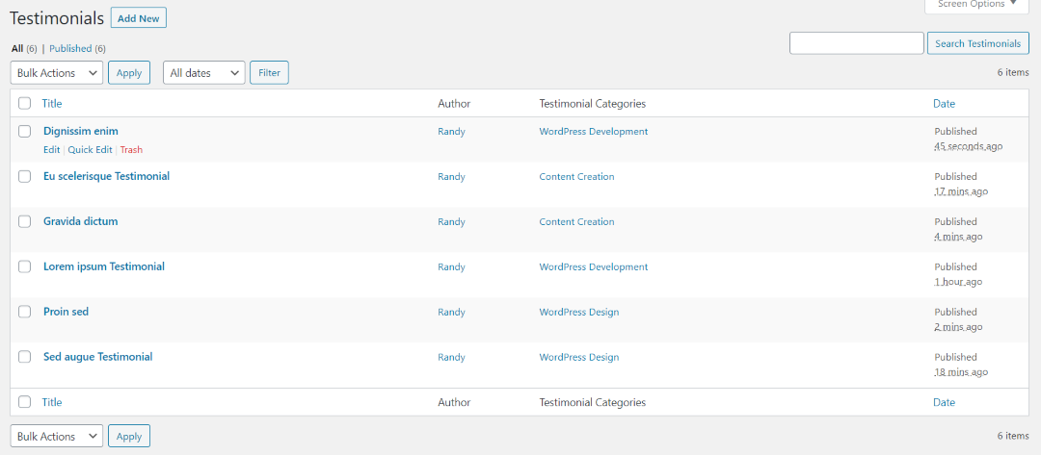This screenshot has width=1041, height=455.
Task: Check the Eu scelerisque Testimonial checkbox
Action: (x=24, y=176)
